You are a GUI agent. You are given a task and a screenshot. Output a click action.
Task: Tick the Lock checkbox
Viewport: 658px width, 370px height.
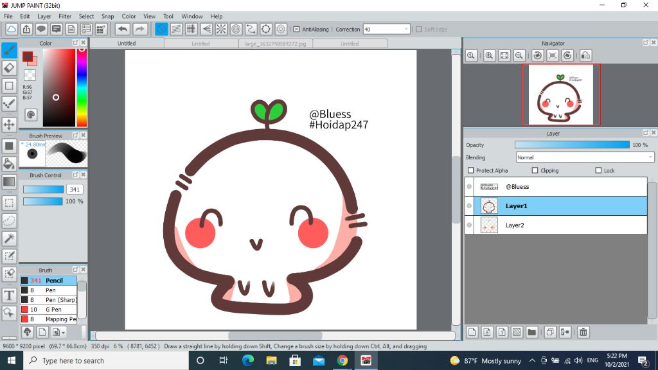pos(598,170)
